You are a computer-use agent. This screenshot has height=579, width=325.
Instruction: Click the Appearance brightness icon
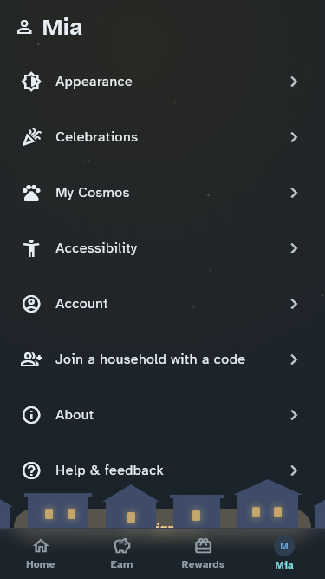coord(31,82)
